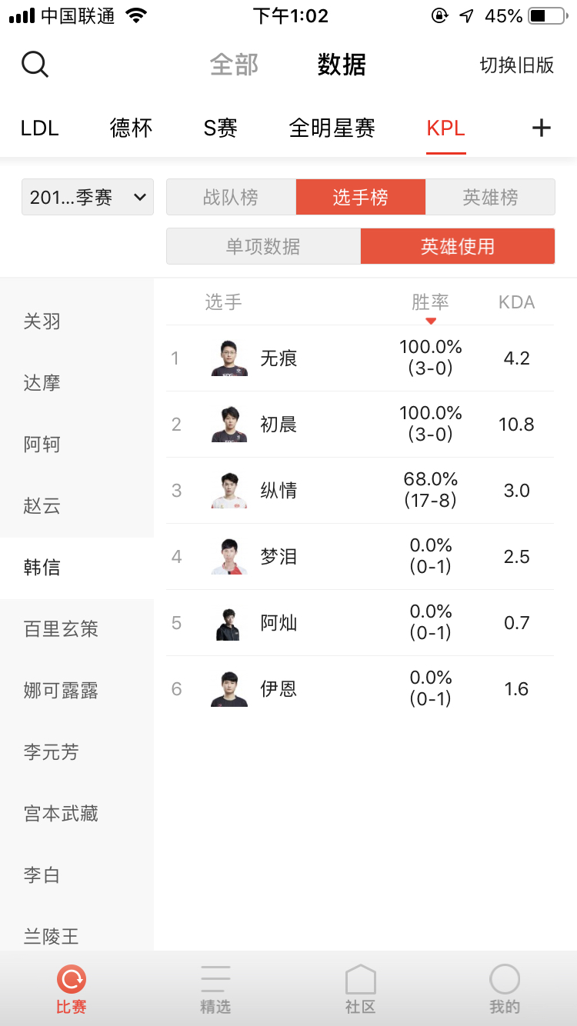This screenshot has height=1026, width=577.
Task: Switch to 战队榜 segment
Action: pyautogui.click(x=231, y=198)
